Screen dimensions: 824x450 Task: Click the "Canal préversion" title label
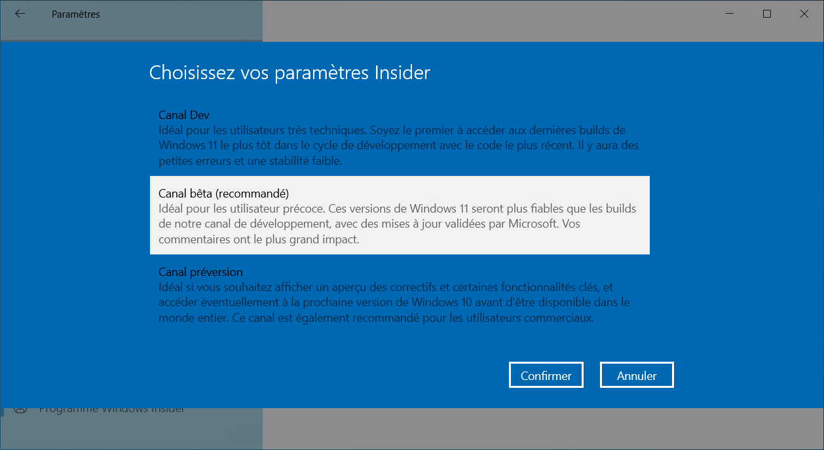coord(200,271)
